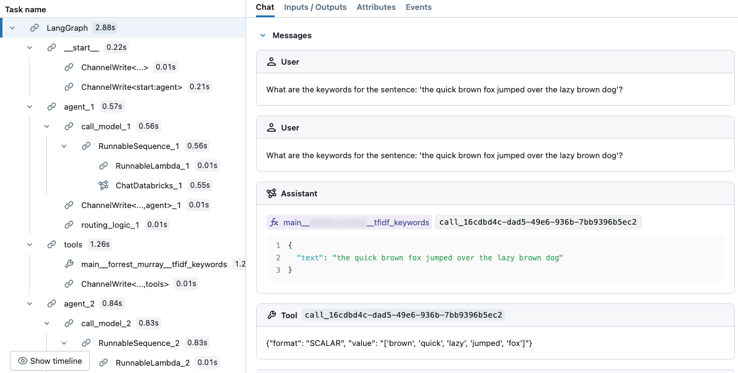Click the Show timeline button
The width and height of the screenshot is (738, 373).
(x=49, y=361)
